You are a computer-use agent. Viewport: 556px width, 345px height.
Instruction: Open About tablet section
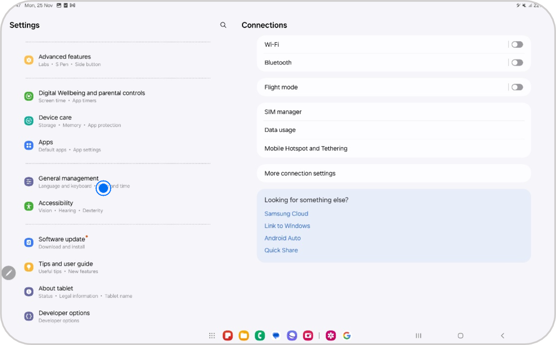[x=56, y=289]
